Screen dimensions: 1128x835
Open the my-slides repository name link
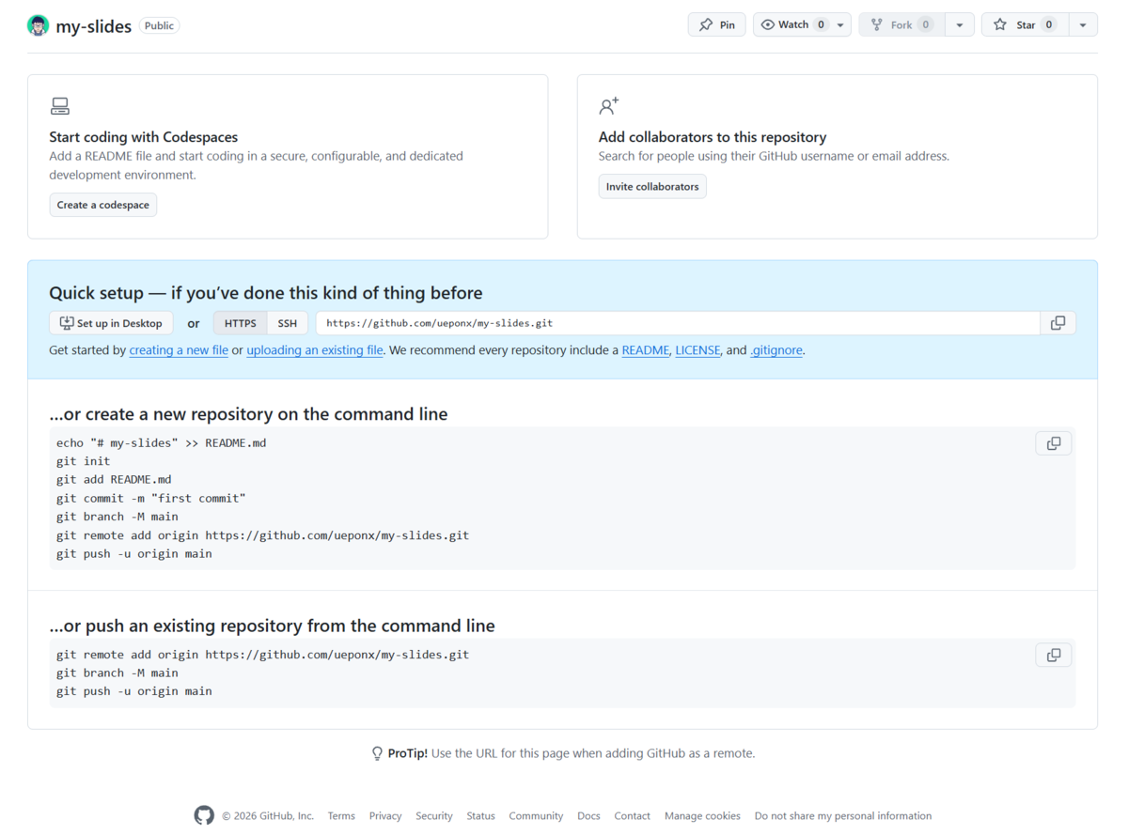[94, 26]
